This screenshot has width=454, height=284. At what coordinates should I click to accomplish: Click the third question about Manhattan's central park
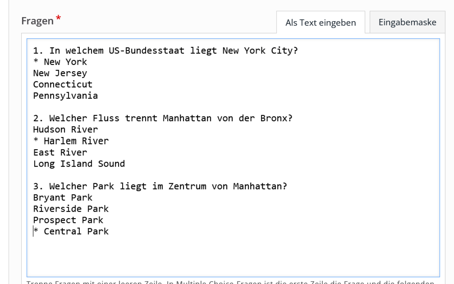tap(160, 186)
